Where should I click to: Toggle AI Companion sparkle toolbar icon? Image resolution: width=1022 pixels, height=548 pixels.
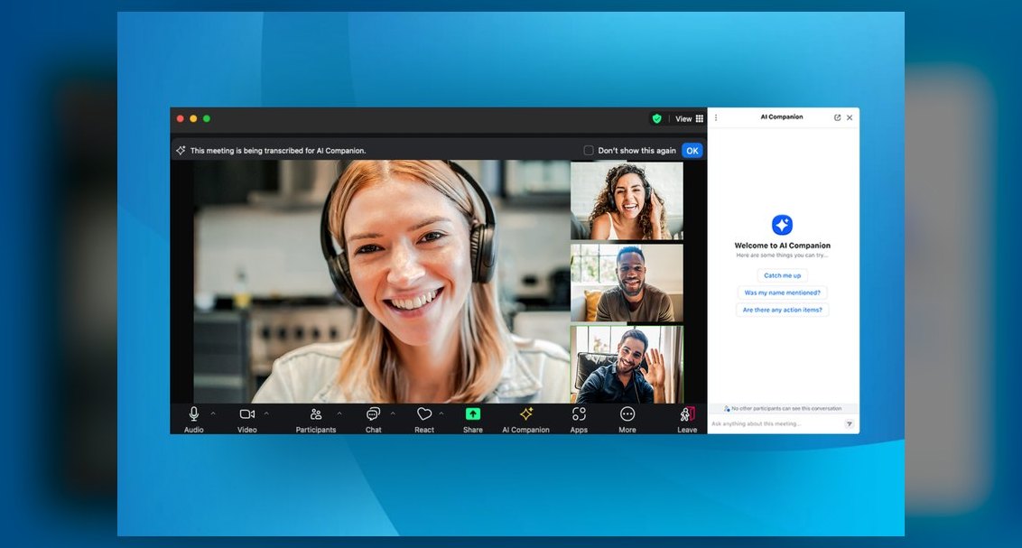tap(526, 413)
